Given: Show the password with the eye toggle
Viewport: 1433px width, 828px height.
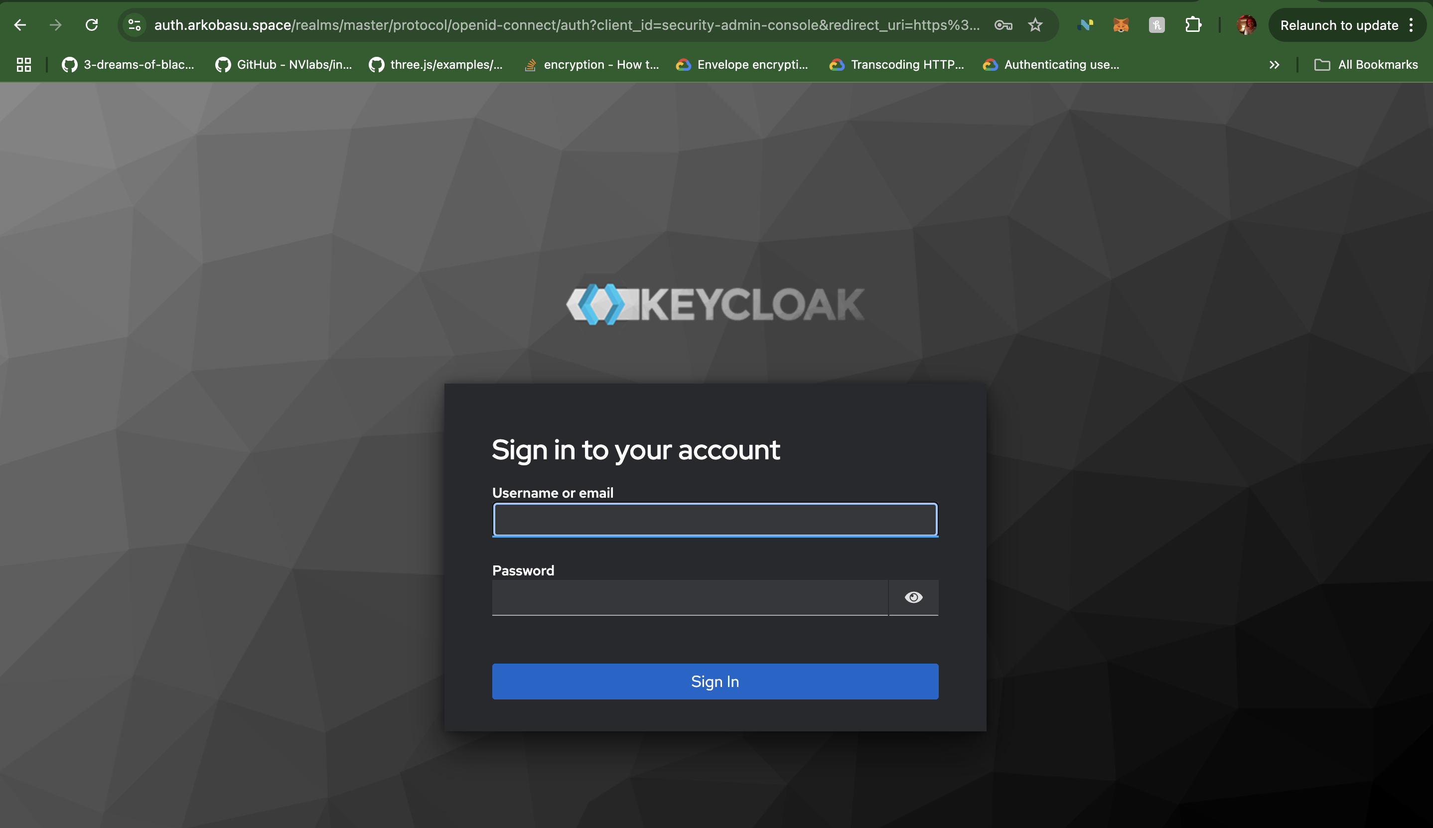Looking at the screenshot, I should pyautogui.click(x=913, y=597).
